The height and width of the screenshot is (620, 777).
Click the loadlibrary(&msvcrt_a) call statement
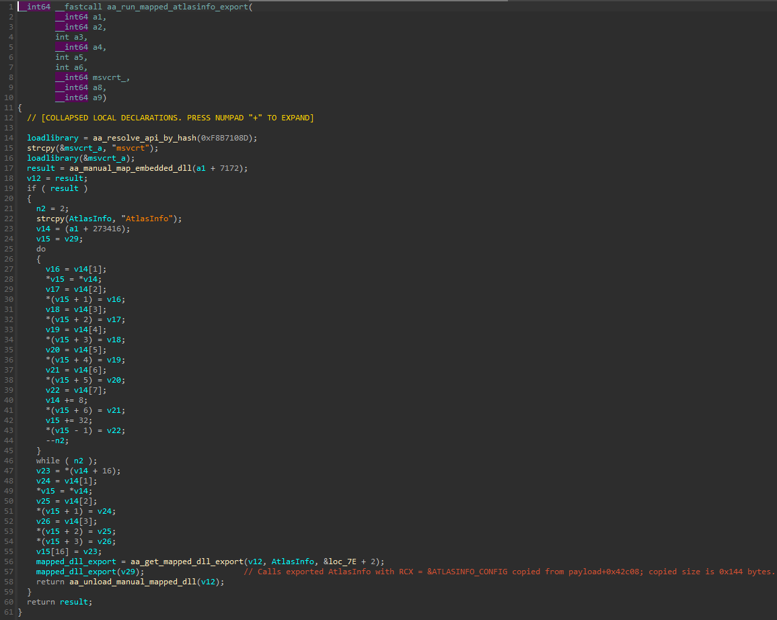click(81, 159)
